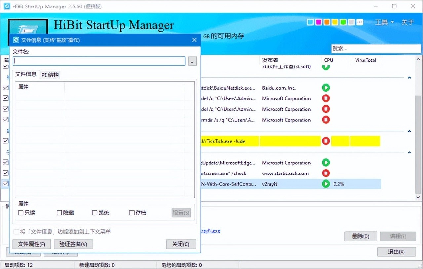Tick the 系统 system checkbox
This screenshot has height=269, width=423.
95,213
